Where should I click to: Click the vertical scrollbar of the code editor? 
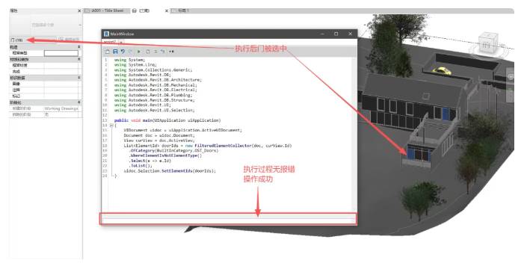354,134
